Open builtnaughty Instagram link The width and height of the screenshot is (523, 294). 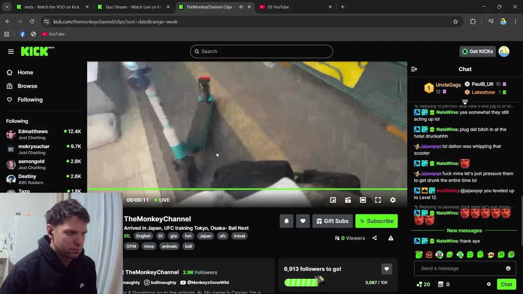161,283
